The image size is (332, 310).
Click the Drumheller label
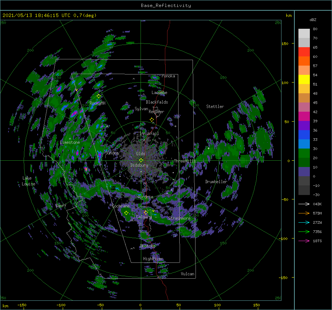pyautogui.click(x=216, y=182)
